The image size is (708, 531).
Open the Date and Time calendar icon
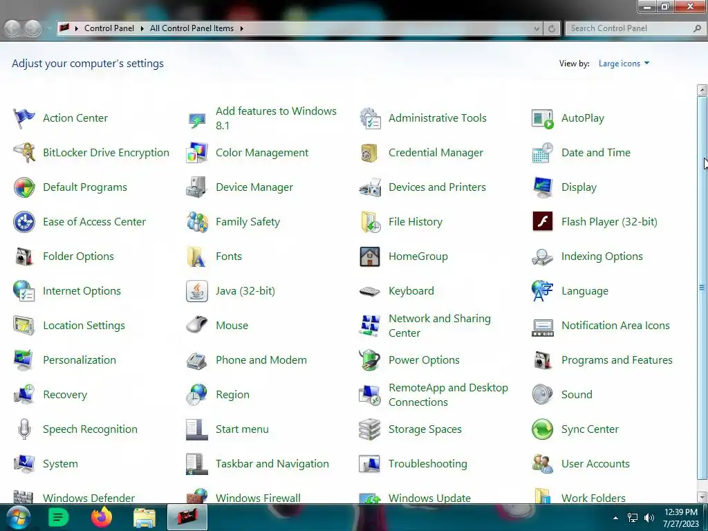tap(542, 153)
